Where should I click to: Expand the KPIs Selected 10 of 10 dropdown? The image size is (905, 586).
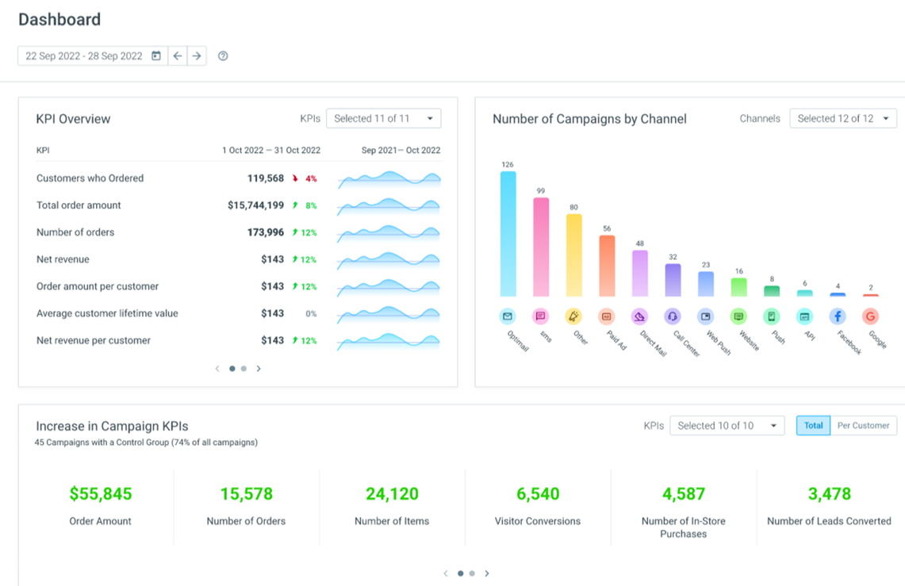point(727,426)
